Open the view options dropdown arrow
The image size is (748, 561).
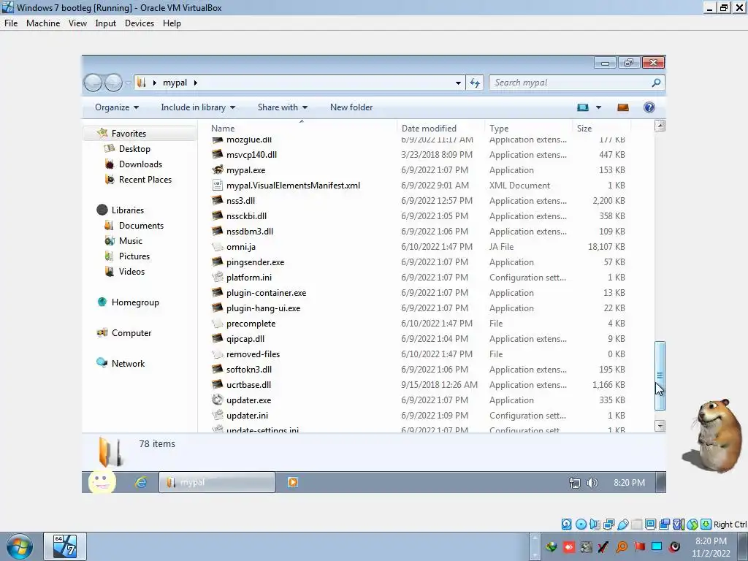pyautogui.click(x=598, y=107)
